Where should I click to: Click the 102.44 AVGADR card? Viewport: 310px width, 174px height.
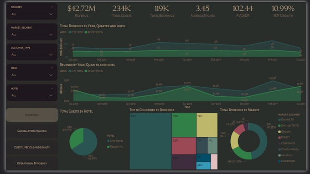click(x=243, y=11)
